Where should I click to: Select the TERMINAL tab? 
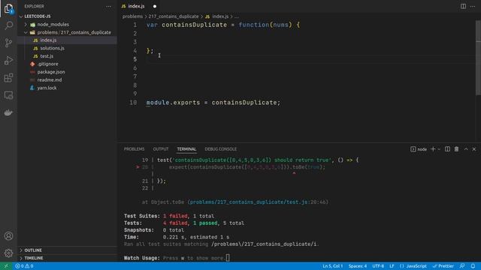point(186,149)
